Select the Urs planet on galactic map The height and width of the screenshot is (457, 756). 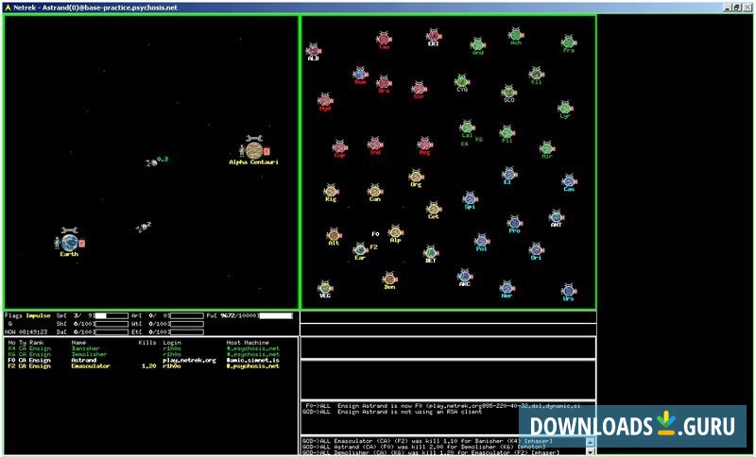pos(568,290)
